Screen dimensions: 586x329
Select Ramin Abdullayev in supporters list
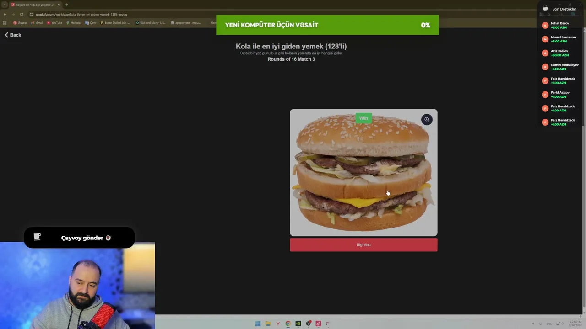pos(560,67)
